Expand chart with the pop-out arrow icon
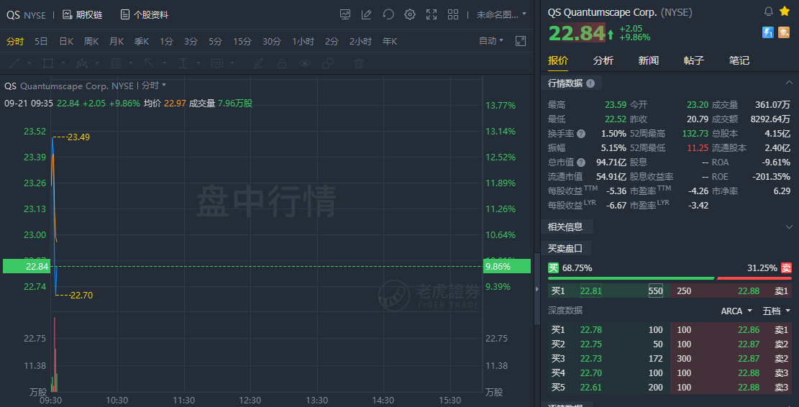The height and width of the screenshot is (407, 799). pos(521,41)
